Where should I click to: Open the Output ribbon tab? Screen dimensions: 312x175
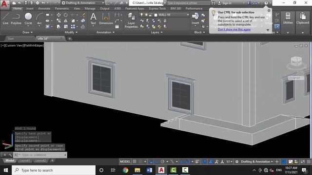point(105,9)
